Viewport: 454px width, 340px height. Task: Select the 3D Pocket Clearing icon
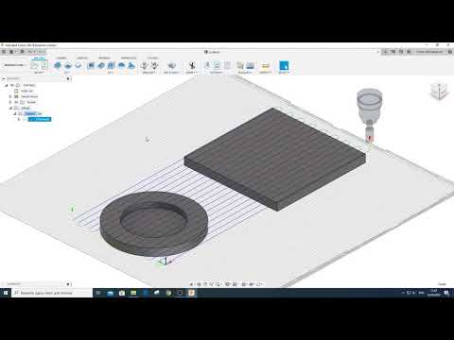point(101,65)
